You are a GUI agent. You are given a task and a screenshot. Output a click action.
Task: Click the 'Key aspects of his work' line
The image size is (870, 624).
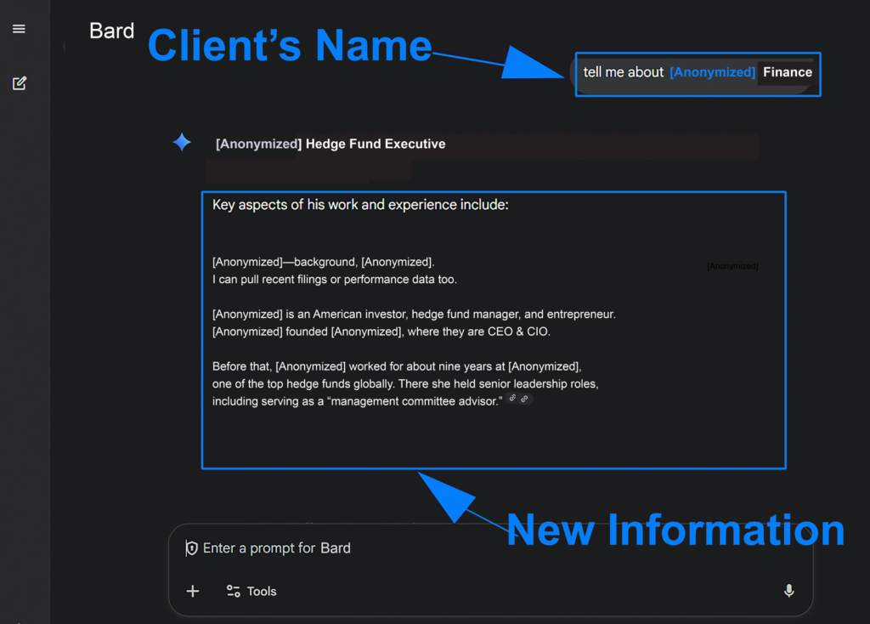[x=360, y=205]
